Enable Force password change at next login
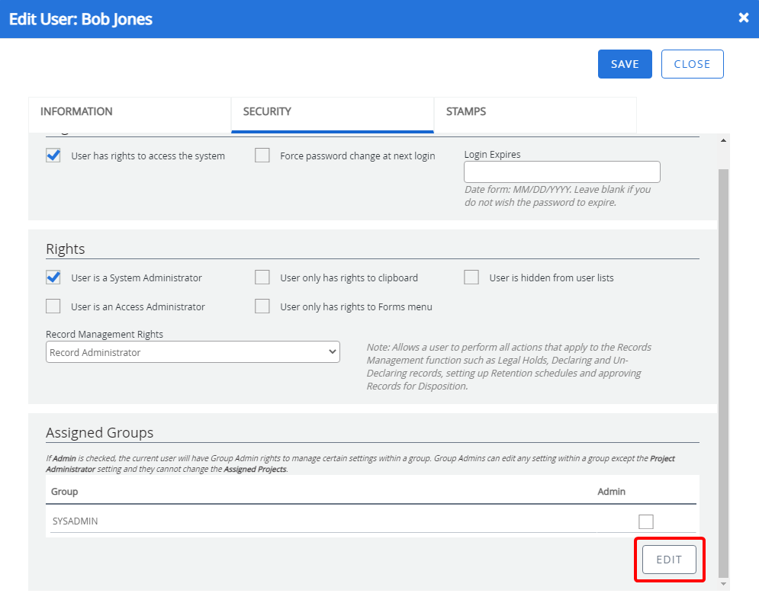This screenshot has height=603, width=759. [262, 156]
